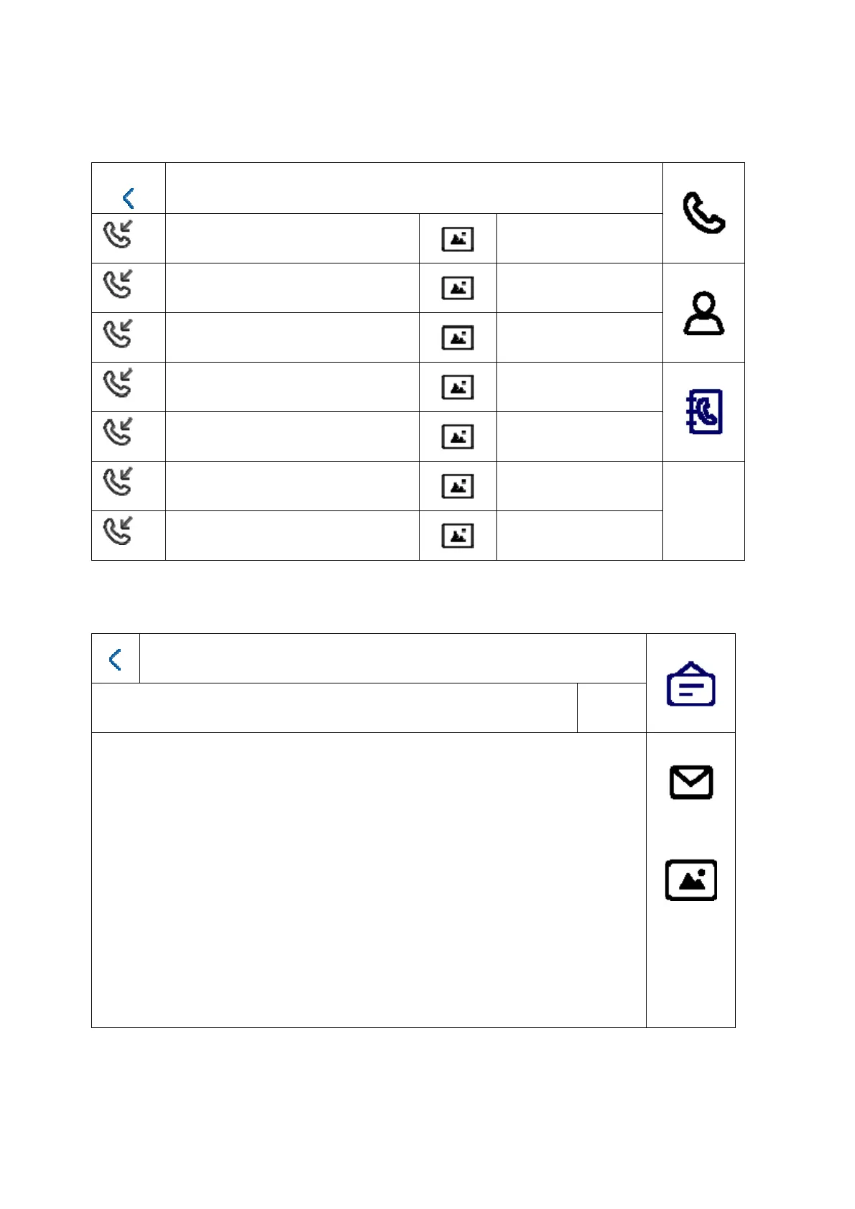855x1209 pixels.
Task: Go back using the call log's back chevron
Action: (x=129, y=197)
